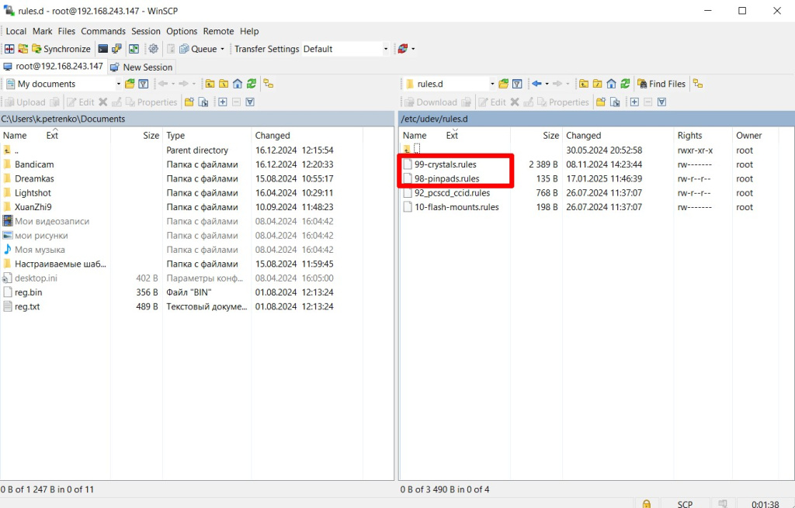795x508 pixels.
Task: Select the 99-crystals.rules file
Action: click(x=445, y=164)
